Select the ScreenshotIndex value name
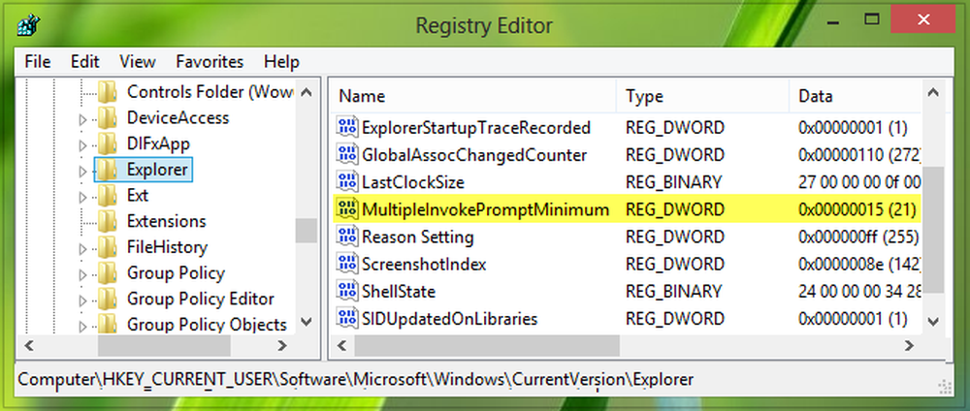The width and height of the screenshot is (970, 411). 425,264
